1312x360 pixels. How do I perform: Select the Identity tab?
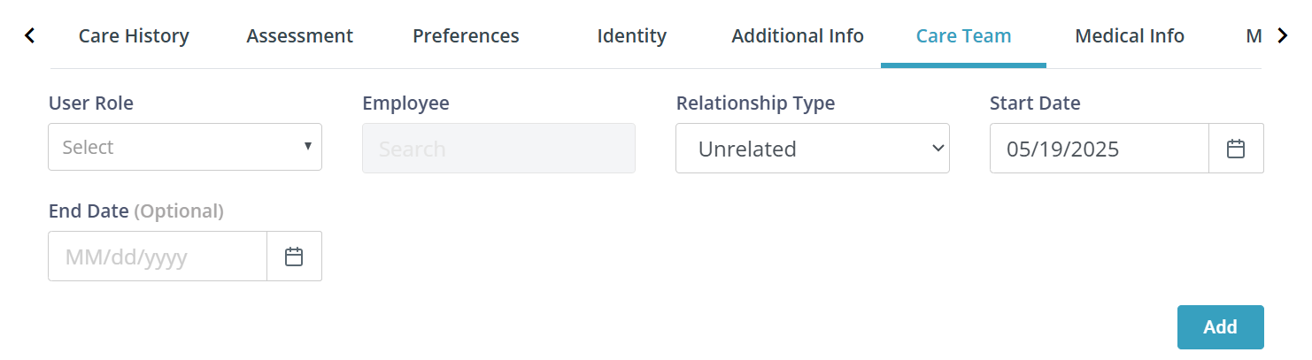tap(632, 36)
